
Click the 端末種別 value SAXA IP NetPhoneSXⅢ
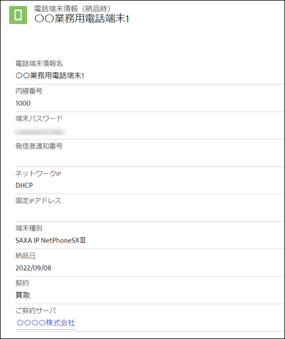tap(51, 240)
